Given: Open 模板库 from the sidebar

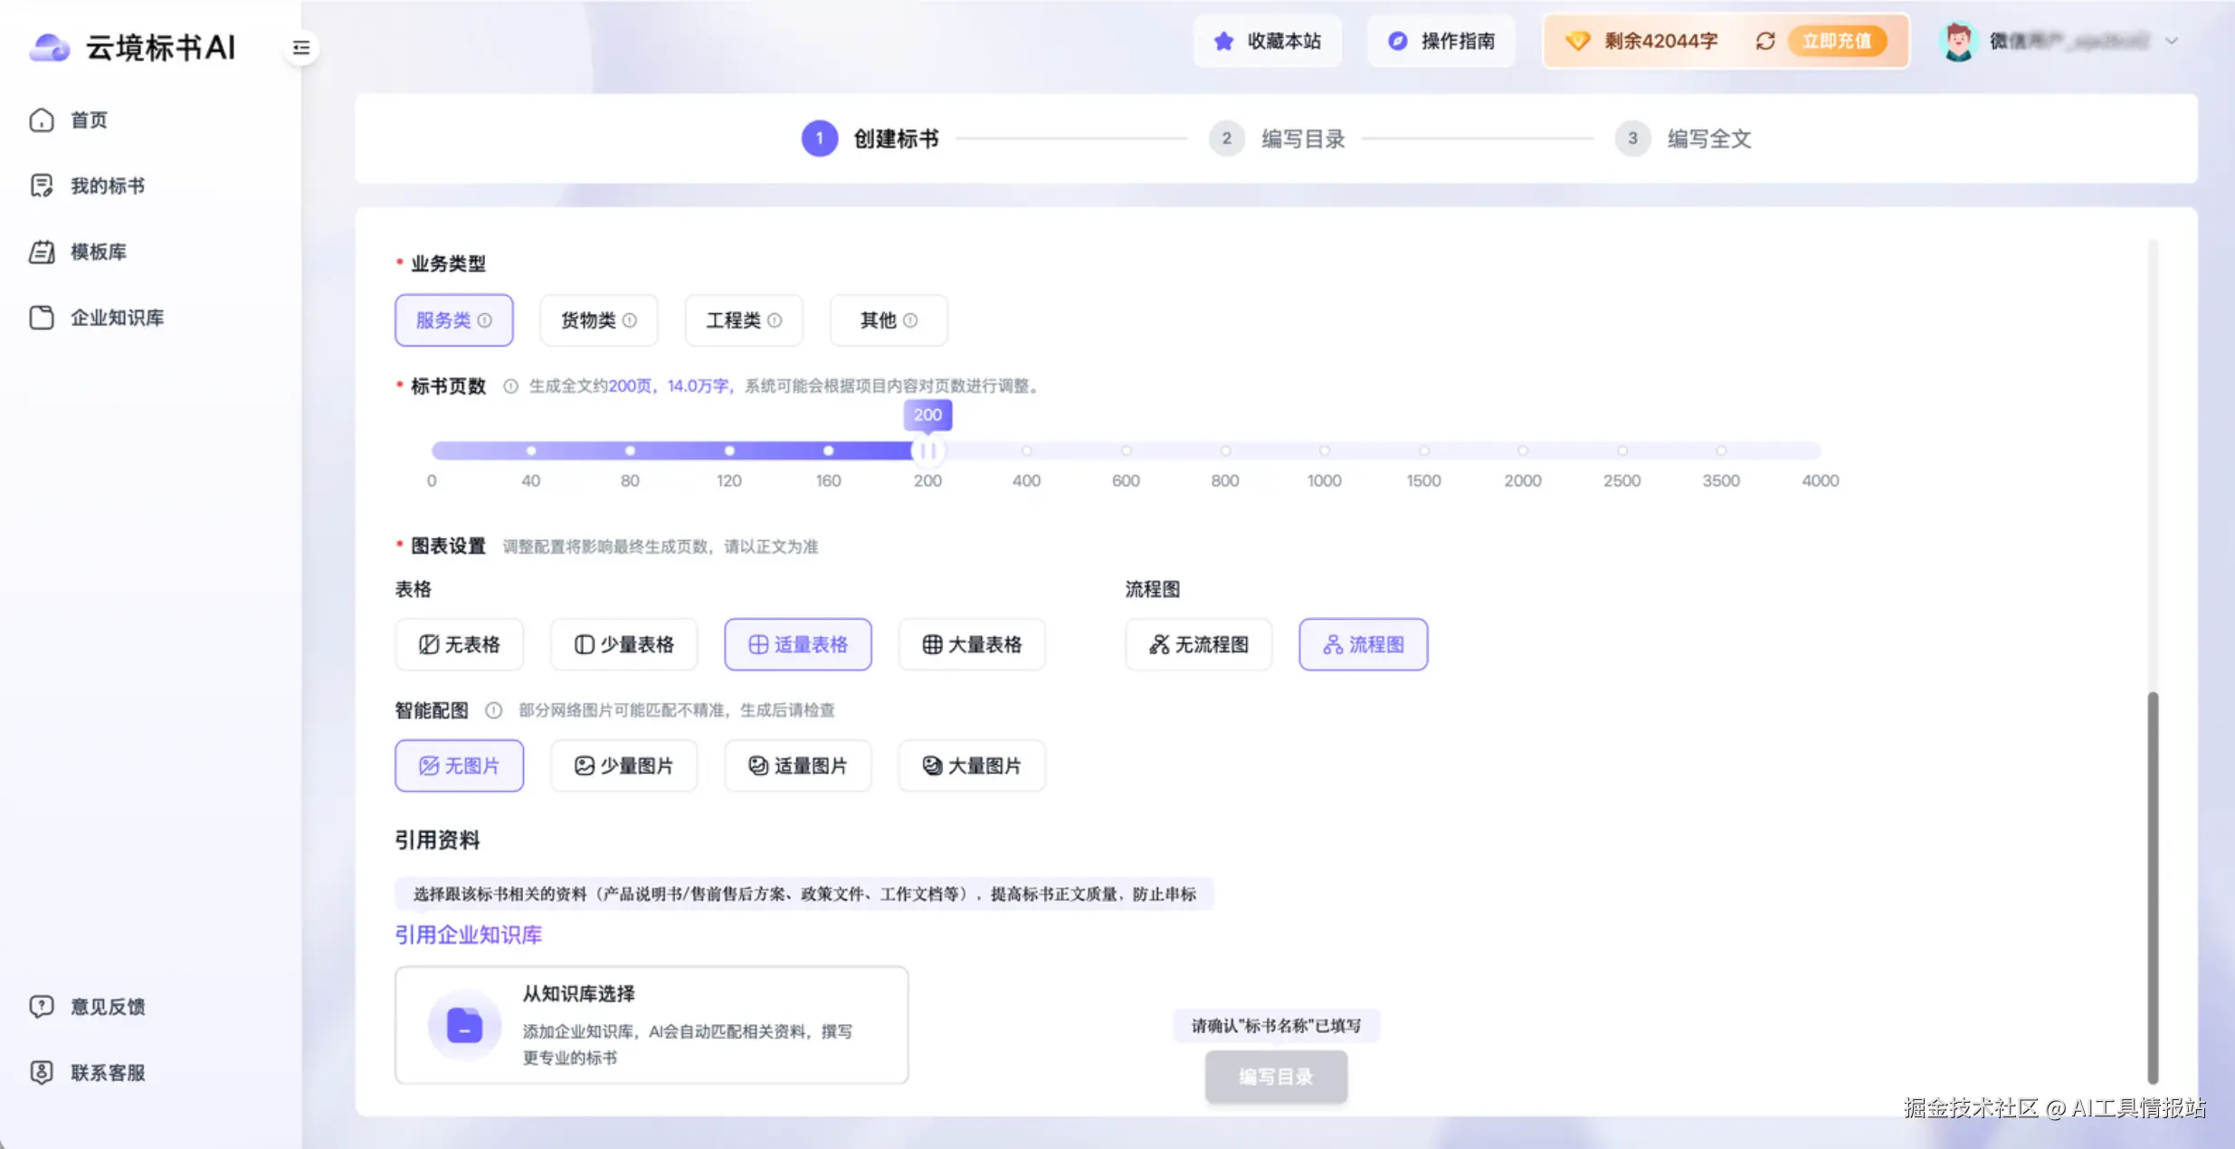Looking at the screenshot, I should pos(98,252).
